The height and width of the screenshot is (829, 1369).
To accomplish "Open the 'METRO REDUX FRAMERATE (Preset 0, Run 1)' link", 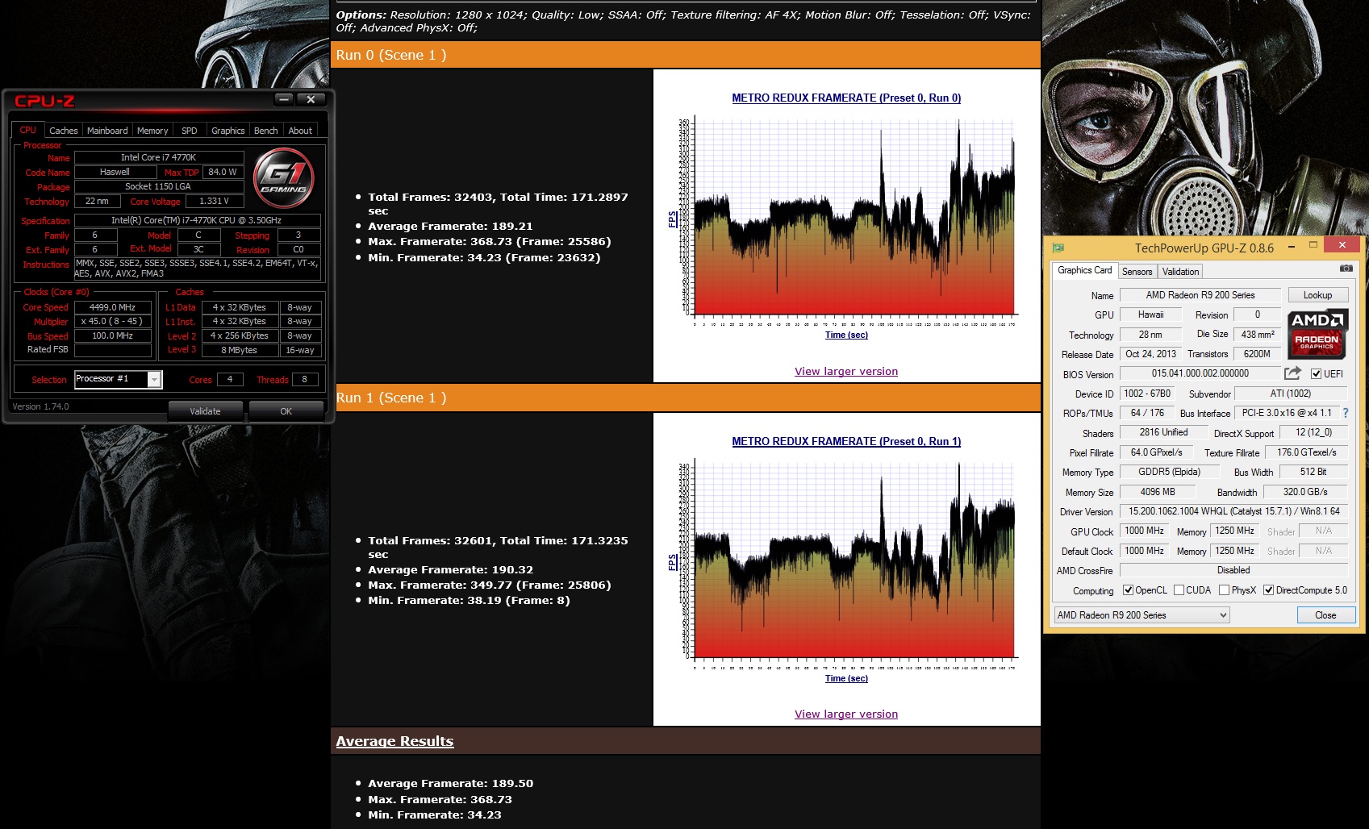I will (x=846, y=442).
